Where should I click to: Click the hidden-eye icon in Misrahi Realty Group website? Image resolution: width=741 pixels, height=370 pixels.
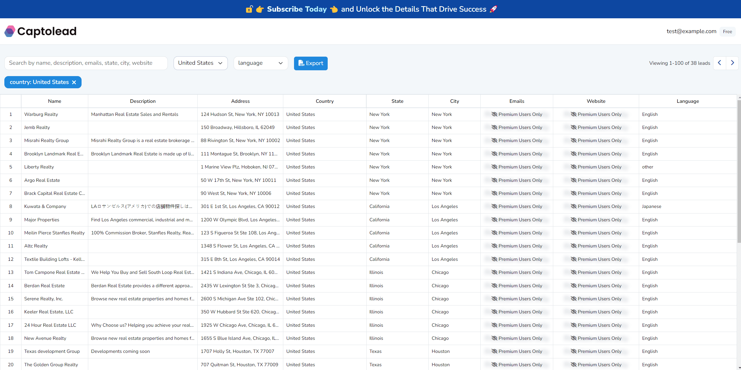coord(574,140)
